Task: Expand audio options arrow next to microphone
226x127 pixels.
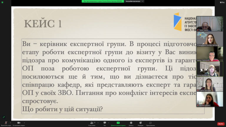Action: tap(11, 123)
